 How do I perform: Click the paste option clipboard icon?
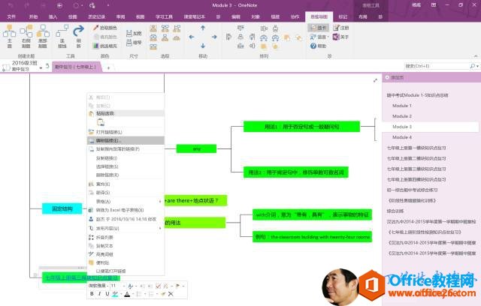(x=101, y=122)
